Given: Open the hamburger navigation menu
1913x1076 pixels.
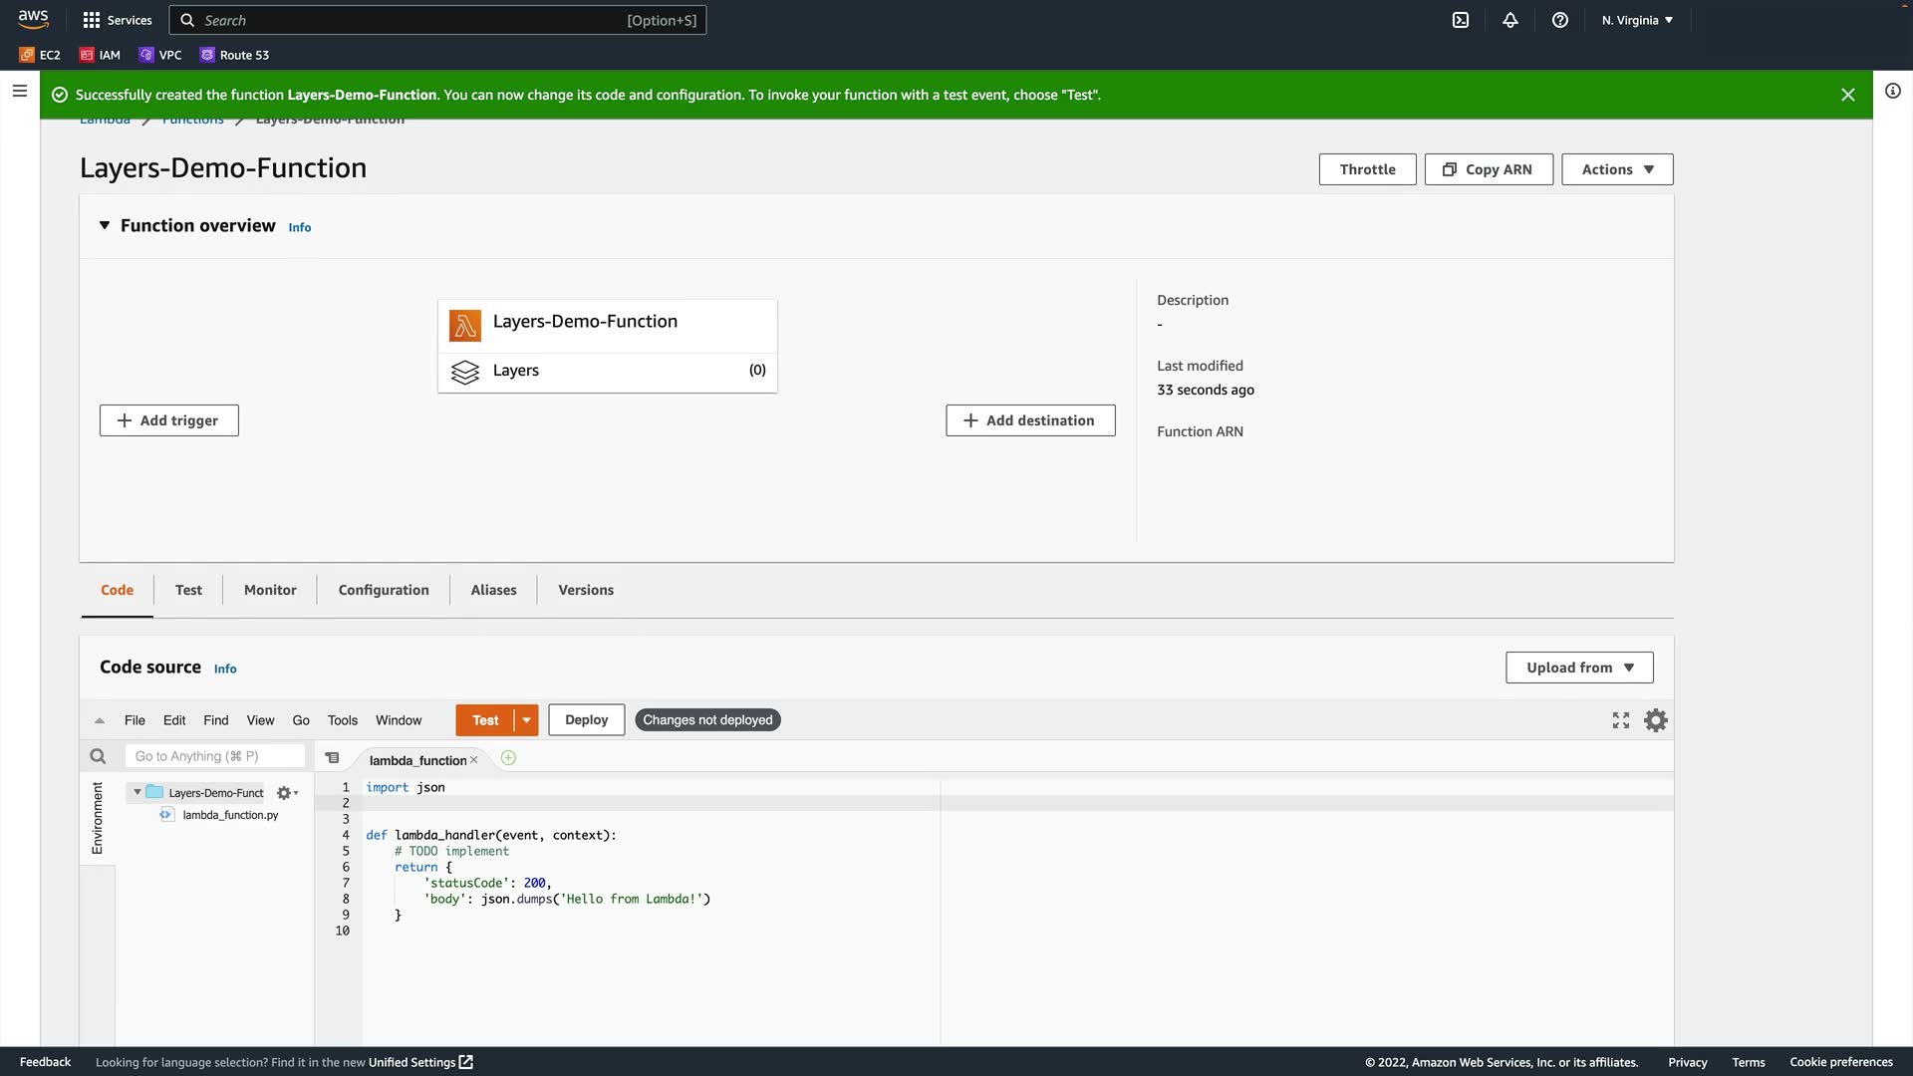Looking at the screenshot, I should tap(19, 91).
